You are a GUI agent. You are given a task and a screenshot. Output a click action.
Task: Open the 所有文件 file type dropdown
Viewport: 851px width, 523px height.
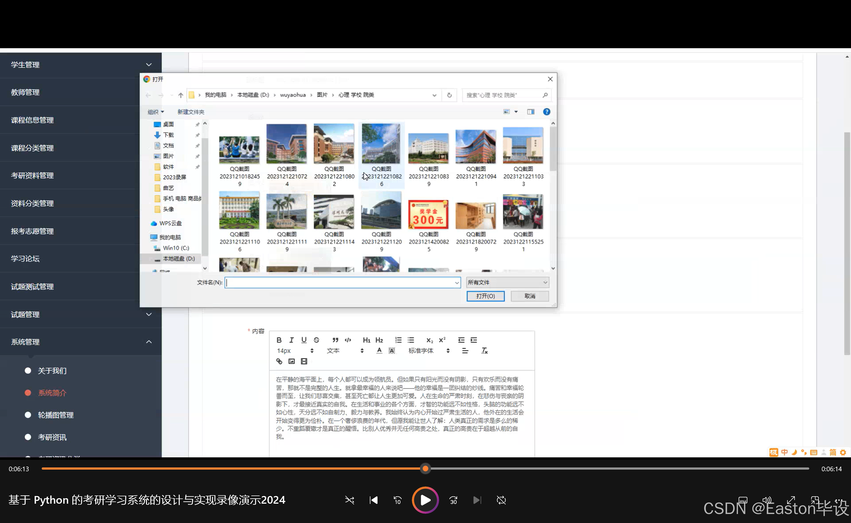(x=507, y=282)
